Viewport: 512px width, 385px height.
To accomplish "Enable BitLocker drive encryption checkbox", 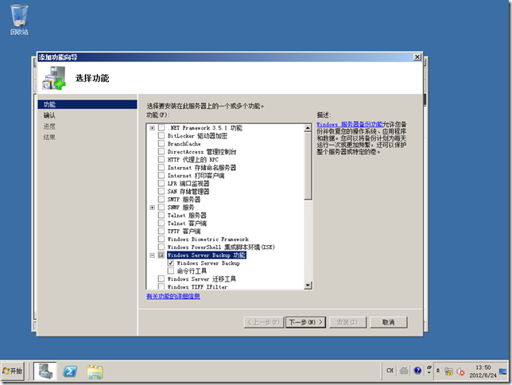I will [x=161, y=135].
